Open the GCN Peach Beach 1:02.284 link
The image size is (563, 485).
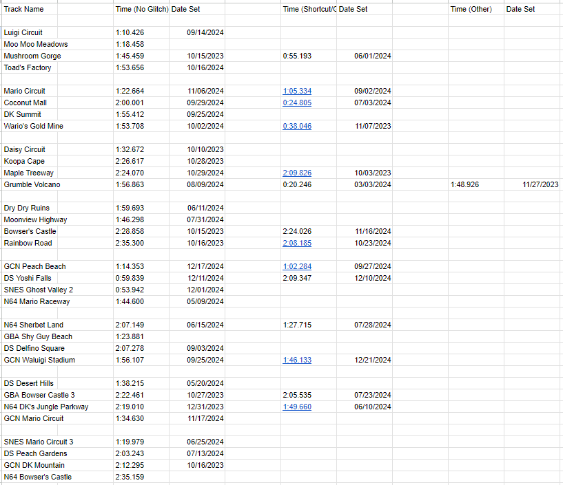pos(297,266)
